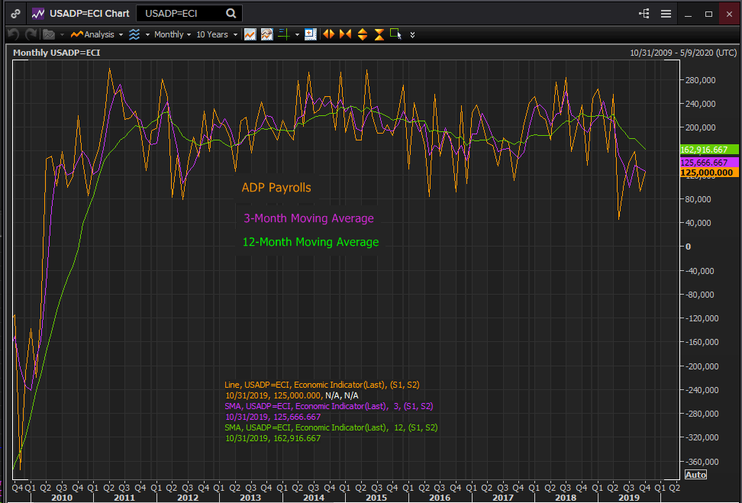Open the hamburger menu in title bar
The height and width of the screenshot is (503, 742).
click(x=666, y=14)
